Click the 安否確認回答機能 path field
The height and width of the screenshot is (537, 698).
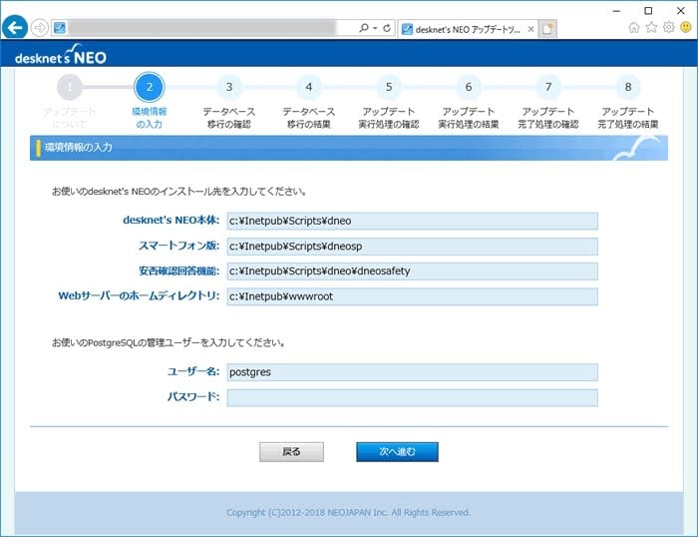click(x=412, y=271)
